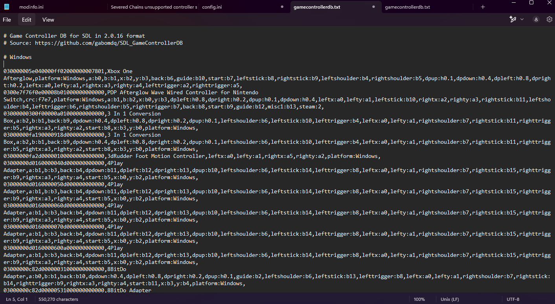The height and width of the screenshot is (304, 555).
Task: Open the File menu
Action: point(7,20)
